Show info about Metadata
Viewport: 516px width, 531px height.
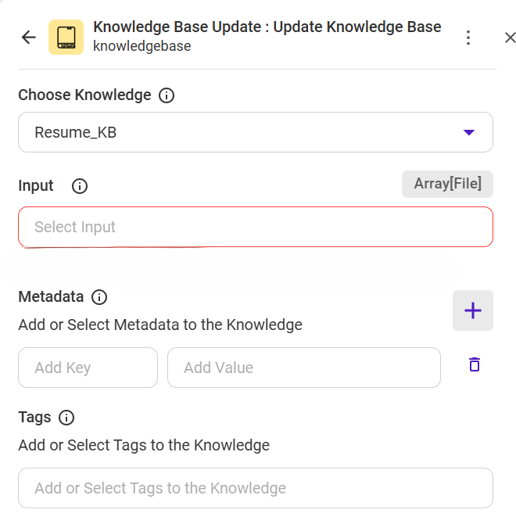[x=99, y=297]
